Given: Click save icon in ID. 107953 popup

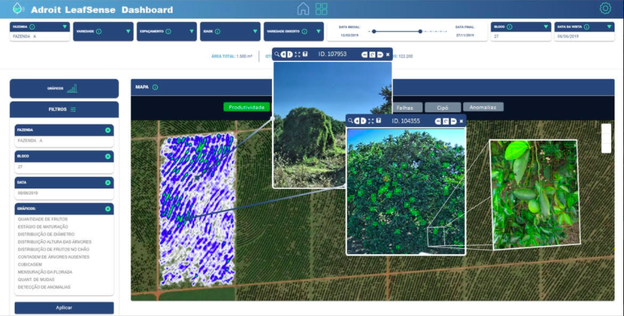Looking at the screenshot, I should (306, 54).
